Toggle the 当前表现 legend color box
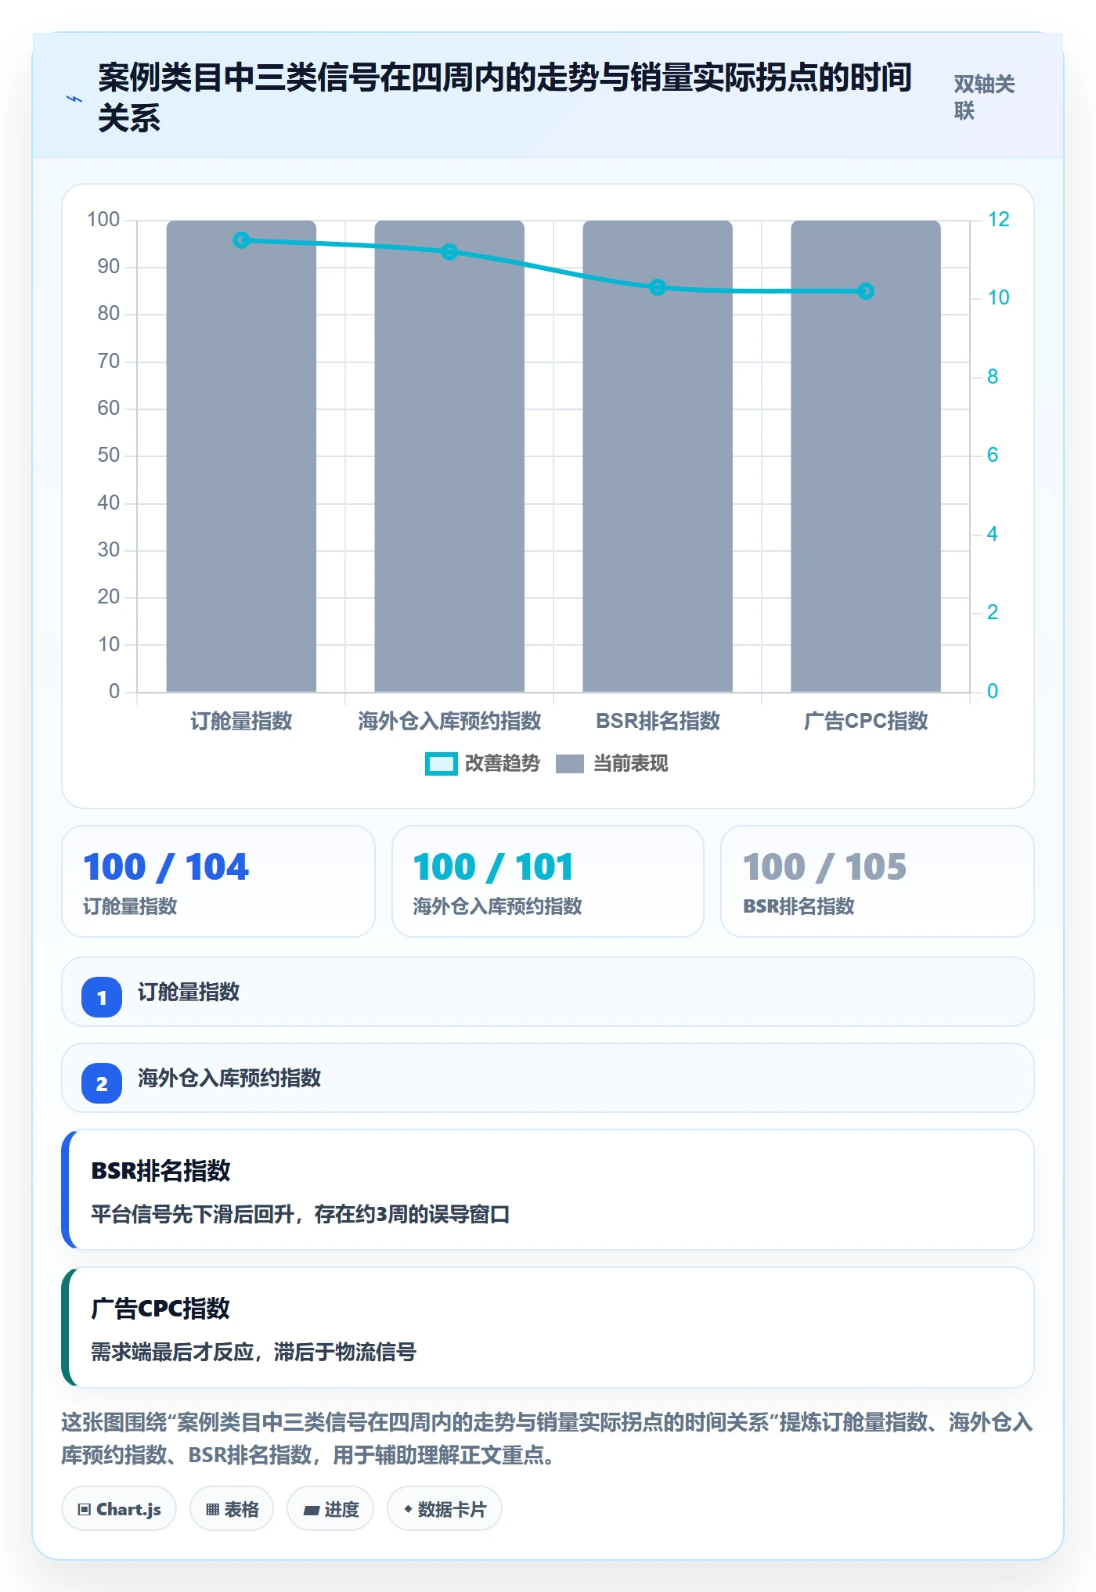The width and height of the screenshot is (1096, 1592). pyautogui.click(x=570, y=764)
